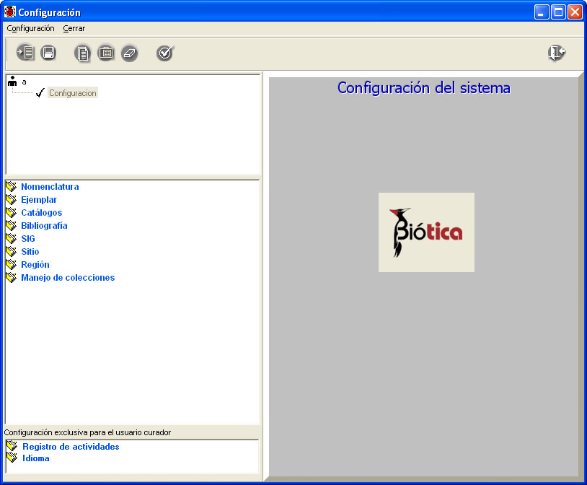Open the Catálogos settings link
587x485 pixels.
(x=42, y=212)
